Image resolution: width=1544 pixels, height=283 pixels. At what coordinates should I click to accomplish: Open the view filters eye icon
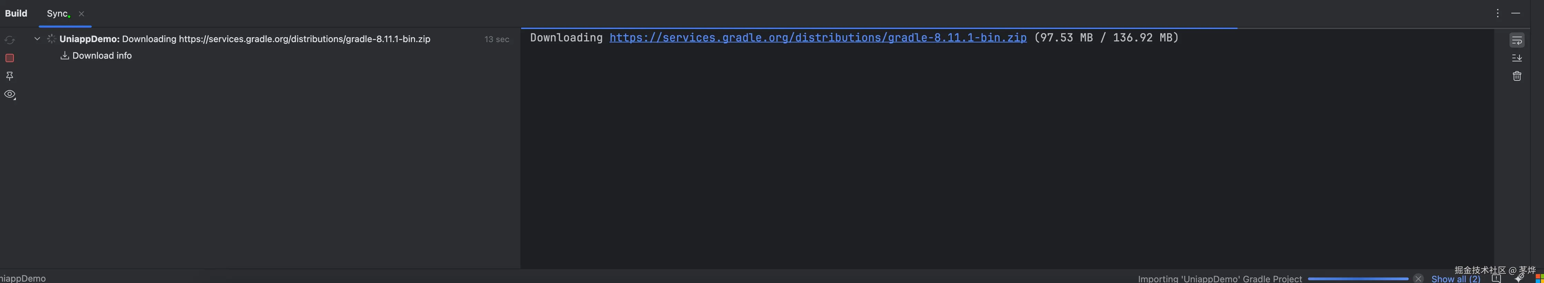pyautogui.click(x=10, y=94)
